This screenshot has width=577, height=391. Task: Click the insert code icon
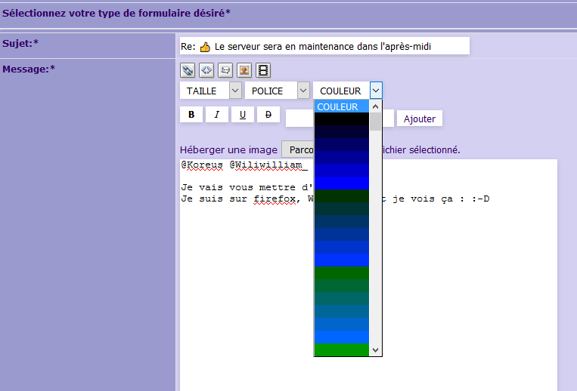(x=206, y=70)
